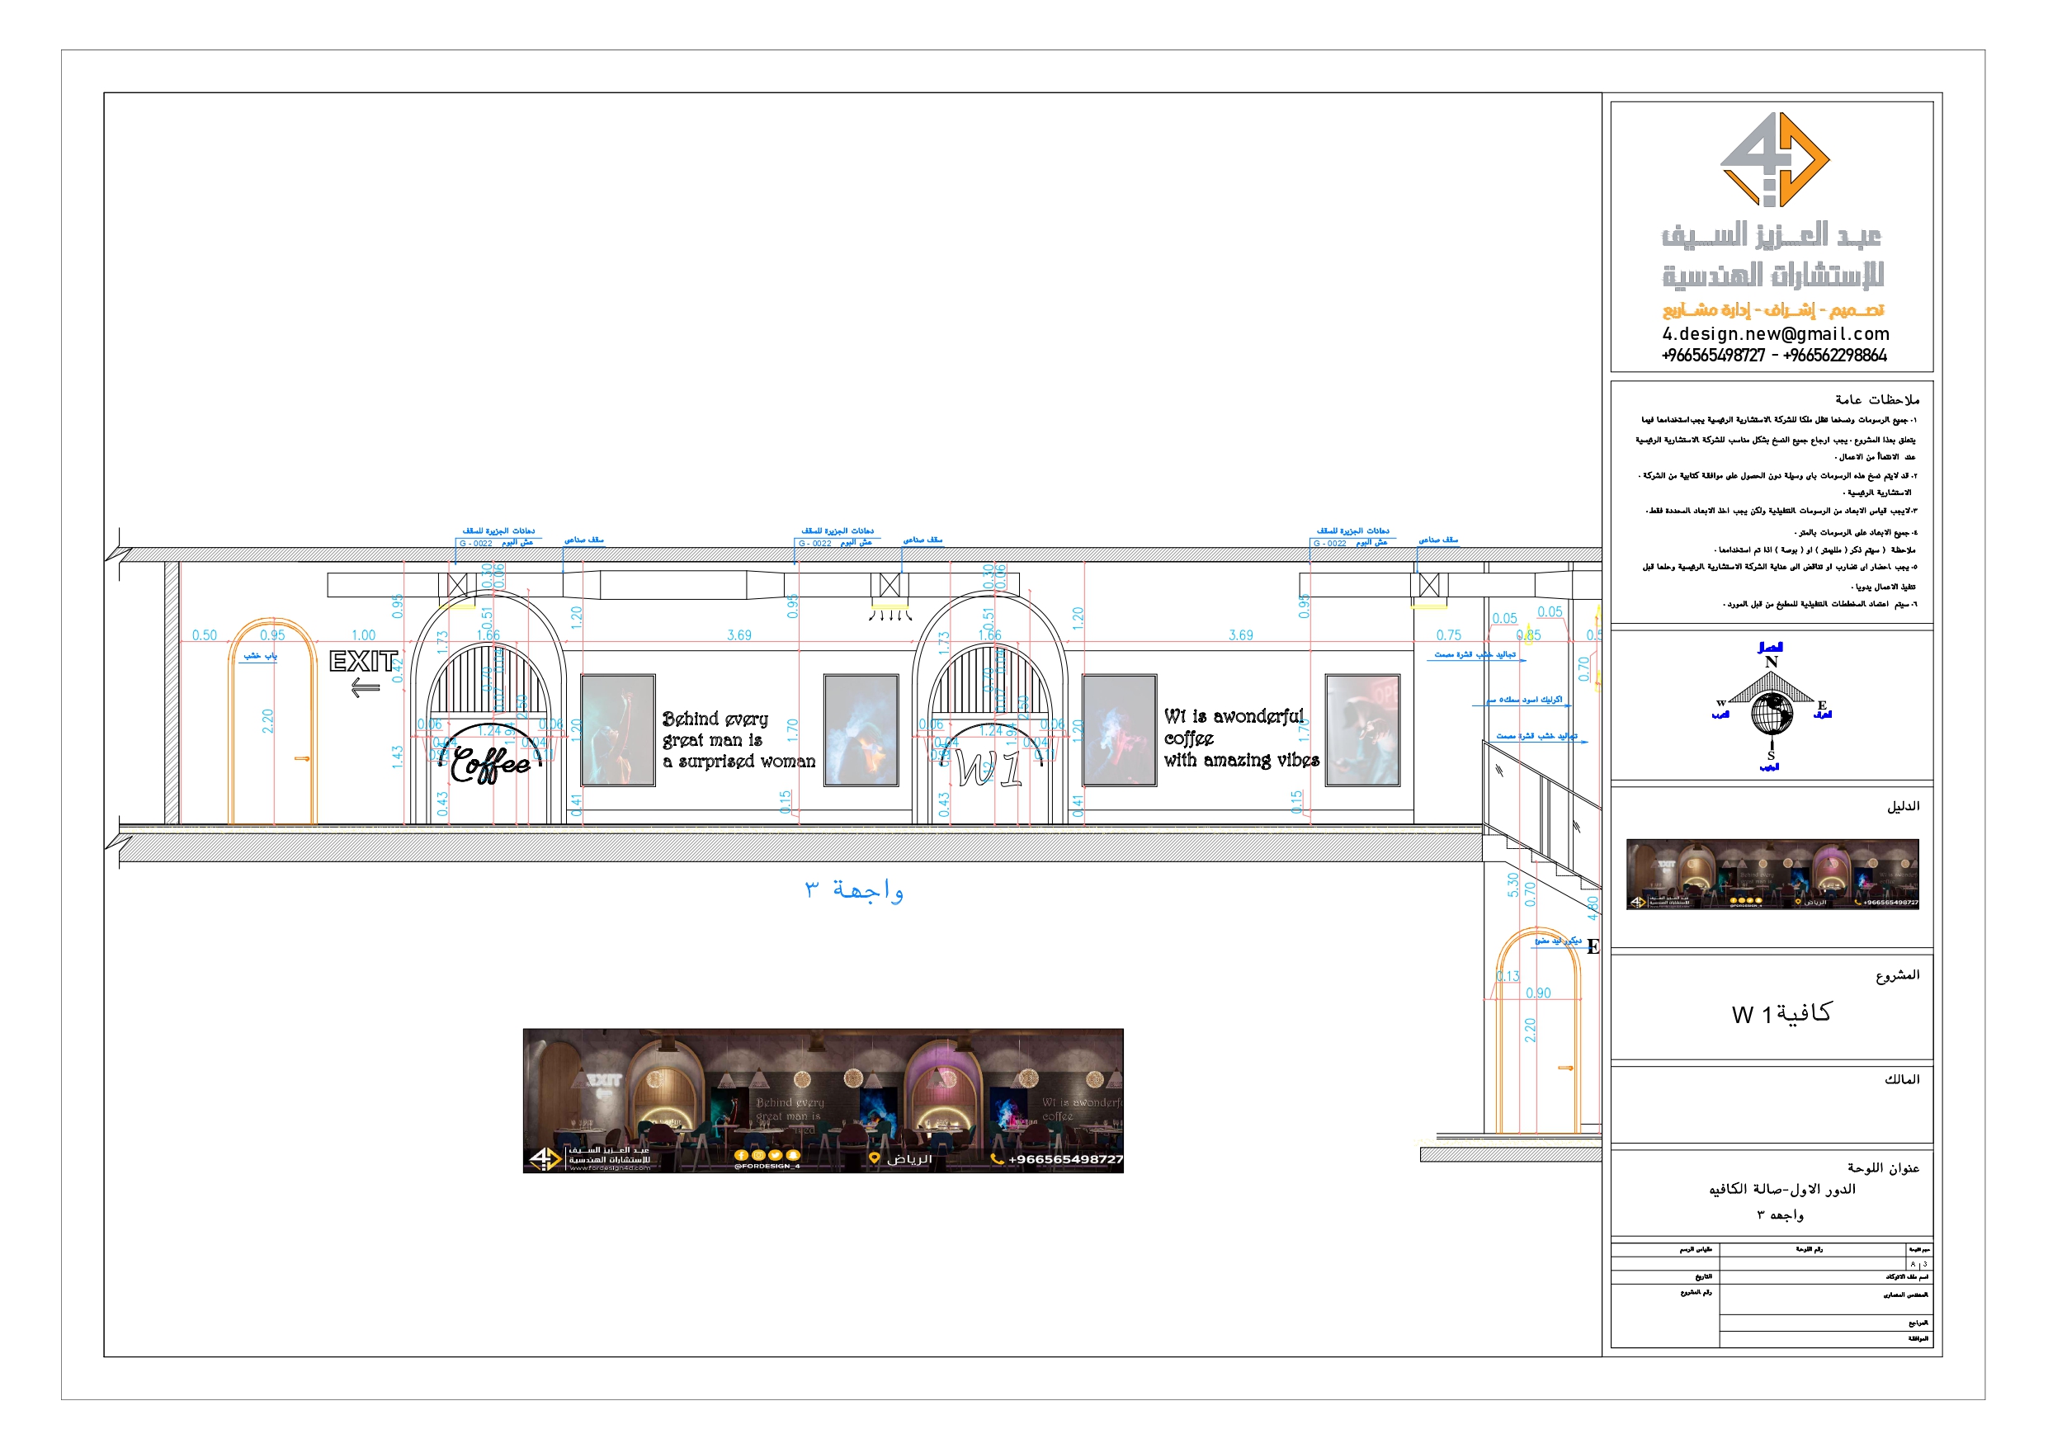The height and width of the screenshot is (1448, 2048).
Task: Click the door handle on the lower right arched door
Action: (1565, 1067)
